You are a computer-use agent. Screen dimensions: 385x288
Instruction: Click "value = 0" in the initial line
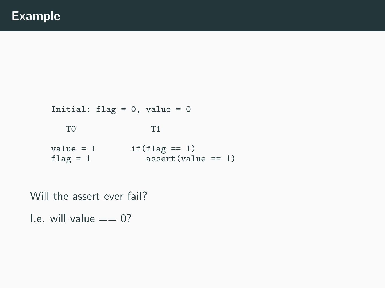click(168, 109)
